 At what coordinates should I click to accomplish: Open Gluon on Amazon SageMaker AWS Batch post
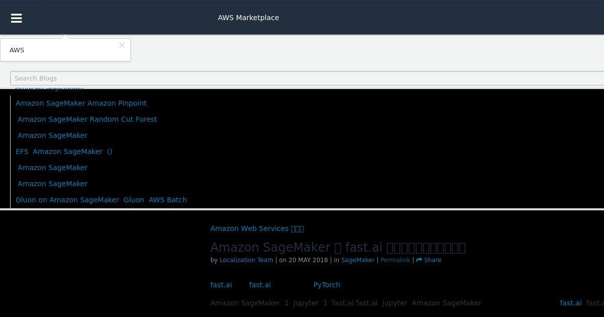101,200
